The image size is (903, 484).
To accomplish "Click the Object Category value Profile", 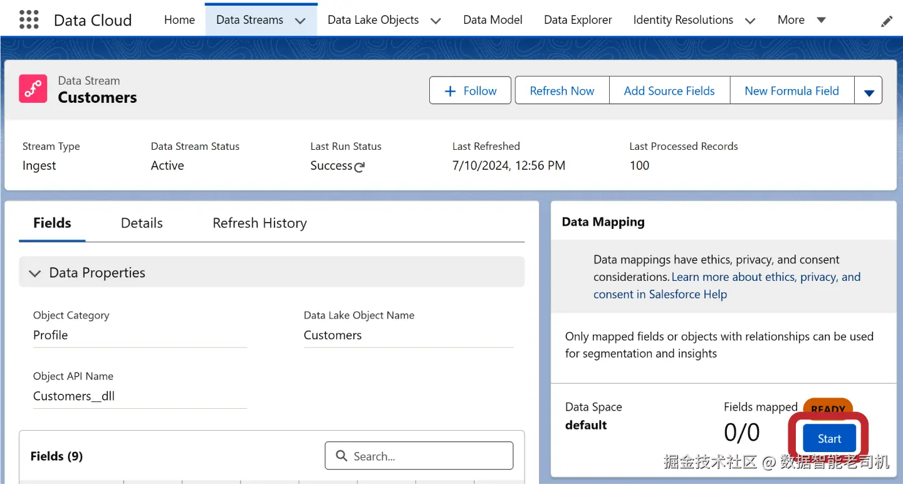I will click(x=50, y=335).
